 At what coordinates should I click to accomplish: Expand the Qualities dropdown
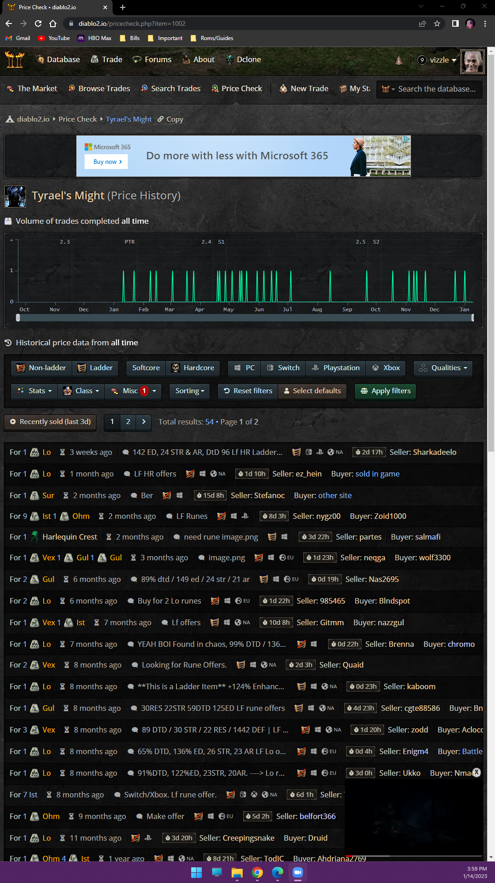pos(443,368)
